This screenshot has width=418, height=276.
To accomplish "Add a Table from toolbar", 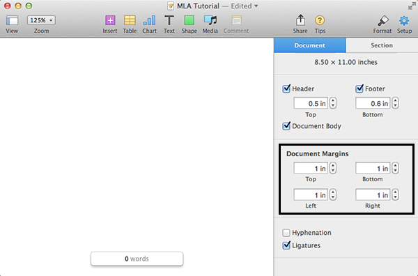I will [130, 20].
